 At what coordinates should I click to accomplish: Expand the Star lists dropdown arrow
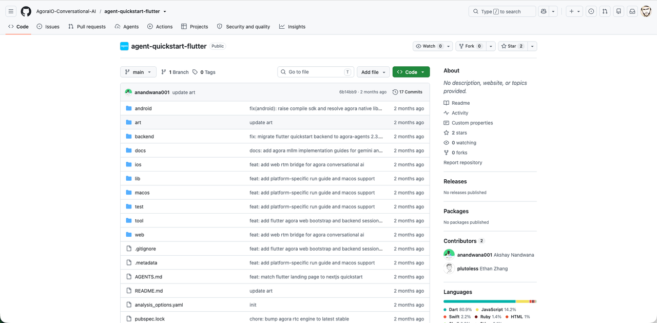click(x=532, y=46)
